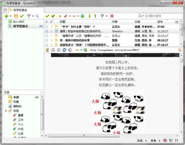185x145 pixels.
Task: Toggle star on the Sheldon comic article
Action: pyautogui.click(x=47, y=31)
